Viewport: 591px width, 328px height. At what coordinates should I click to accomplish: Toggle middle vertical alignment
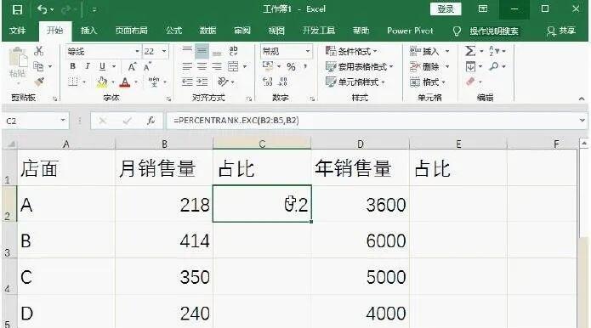click(x=202, y=51)
